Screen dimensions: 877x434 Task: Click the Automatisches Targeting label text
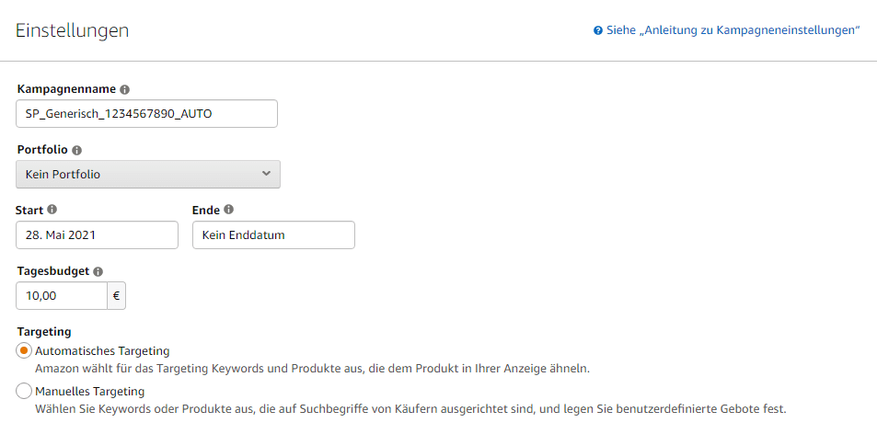pyautogui.click(x=102, y=351)
